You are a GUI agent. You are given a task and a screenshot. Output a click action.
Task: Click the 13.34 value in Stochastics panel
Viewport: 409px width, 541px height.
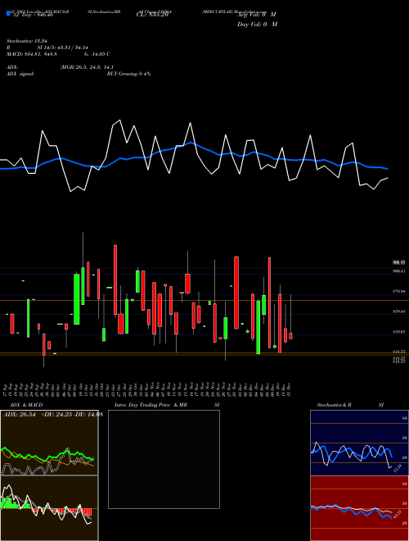(398, 468)
